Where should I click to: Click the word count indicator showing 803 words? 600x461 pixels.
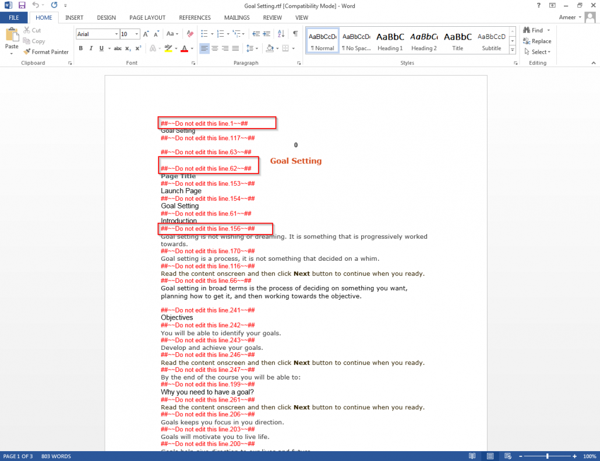pos(56,456)
